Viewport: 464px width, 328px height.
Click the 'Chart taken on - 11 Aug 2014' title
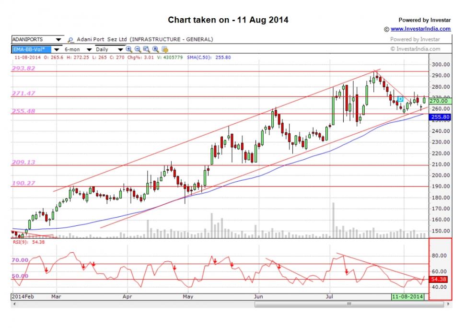pyautogui.click(x=228, y=20)
